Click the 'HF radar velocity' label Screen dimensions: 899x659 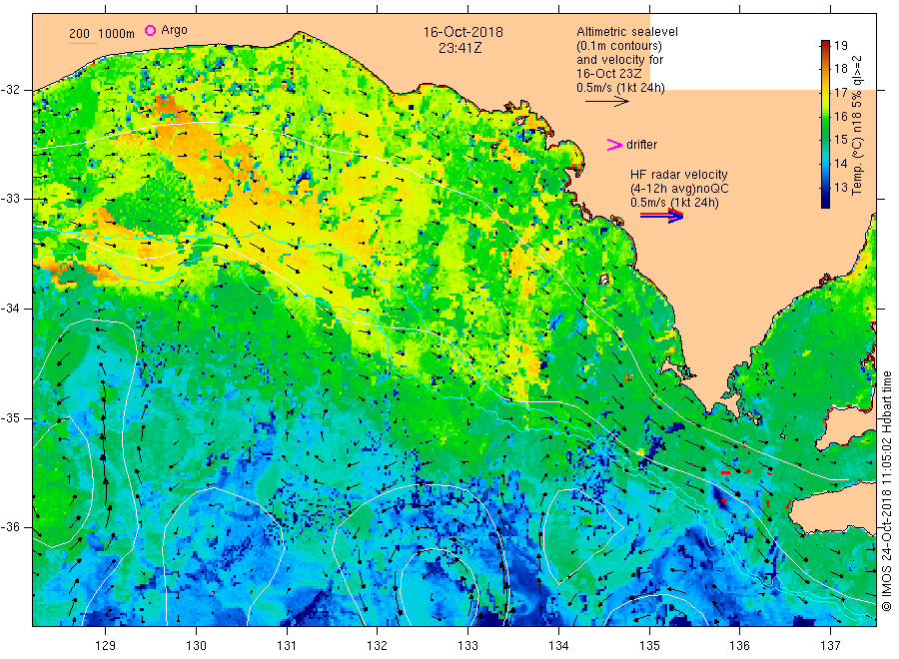click(x=679, y=174)
